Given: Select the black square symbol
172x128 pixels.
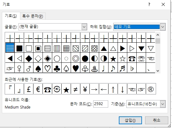Looking at the screenshot, I should [19, 48].
